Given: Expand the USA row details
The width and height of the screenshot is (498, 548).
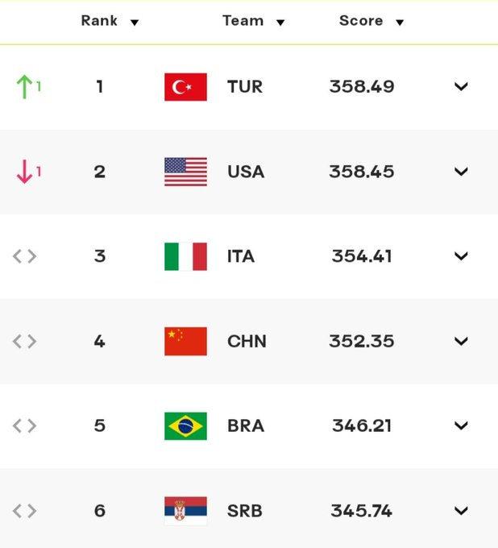Looking at the screenshot, I should coord(461,172).
